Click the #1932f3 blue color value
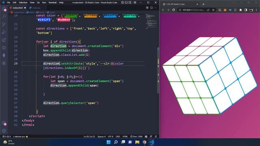 point(44,20)
